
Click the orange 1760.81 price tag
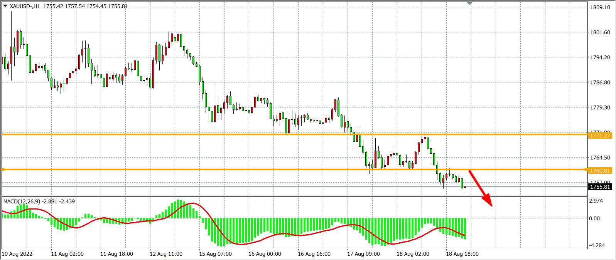[x=600, y=170]
